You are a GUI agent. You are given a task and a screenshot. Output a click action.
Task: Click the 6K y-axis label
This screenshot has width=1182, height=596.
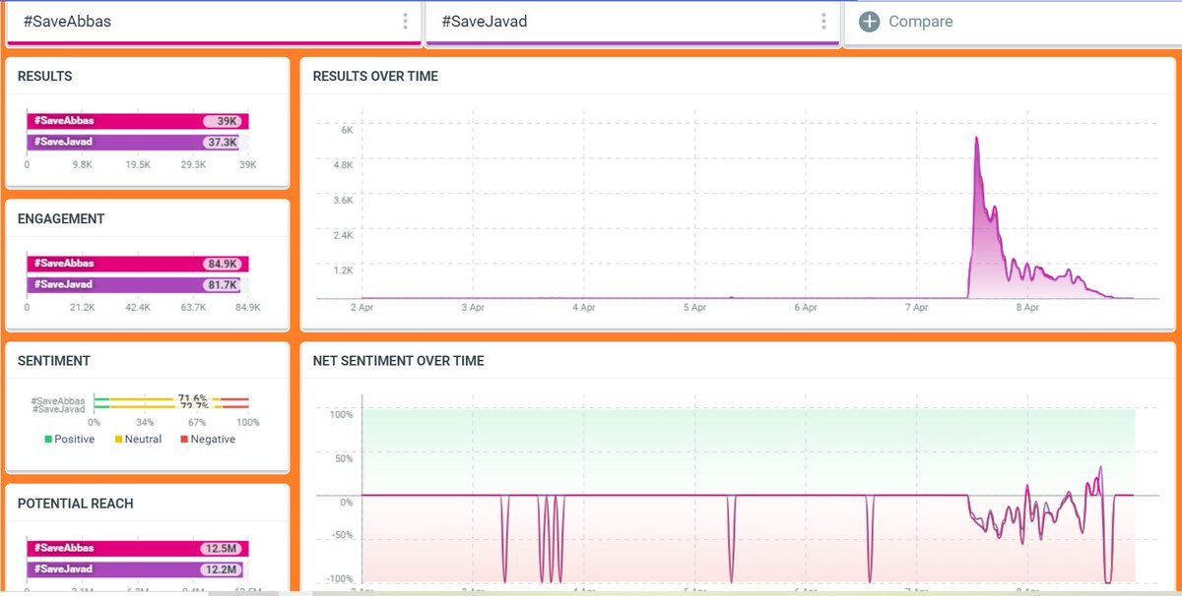[347, 130]
